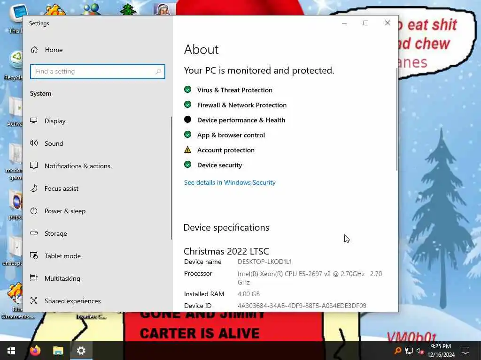
Task: Select Storage in the sidebar
Action: pyautogui.click(x=98, y=233)
